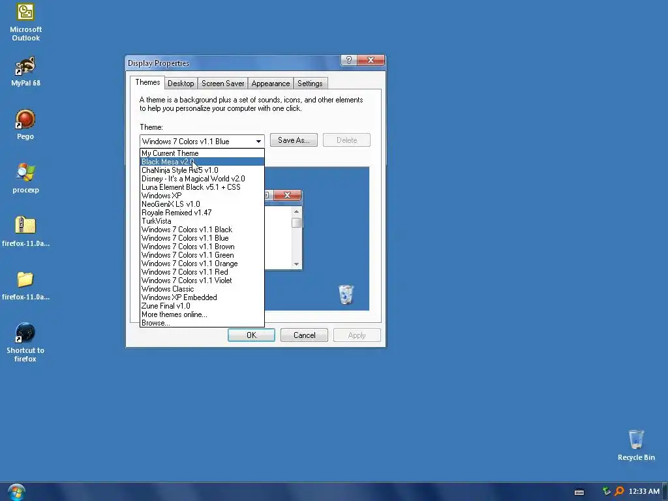Choose Windows 7 Colors v1.1 Red
This screenshot has height=501, width=668.
click(202, 272)
